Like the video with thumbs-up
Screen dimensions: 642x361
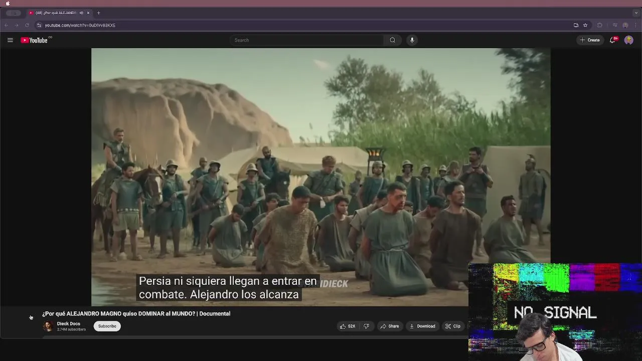pyautogui.click(x=348, y=326)
